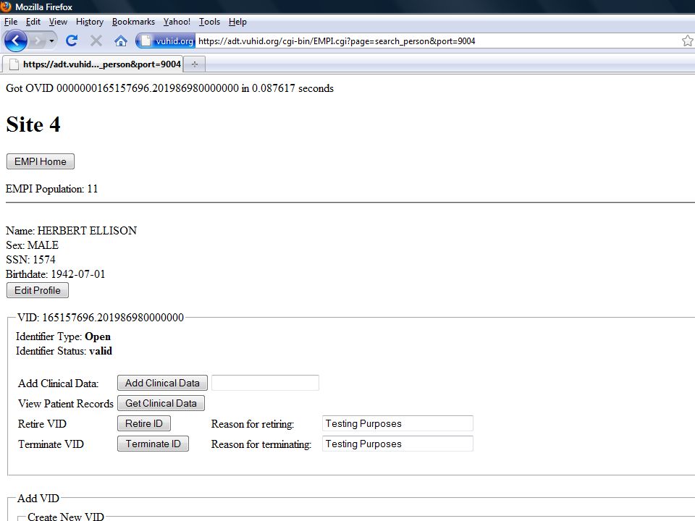
Task: Click the Edit Profile button
Action: 38,290
